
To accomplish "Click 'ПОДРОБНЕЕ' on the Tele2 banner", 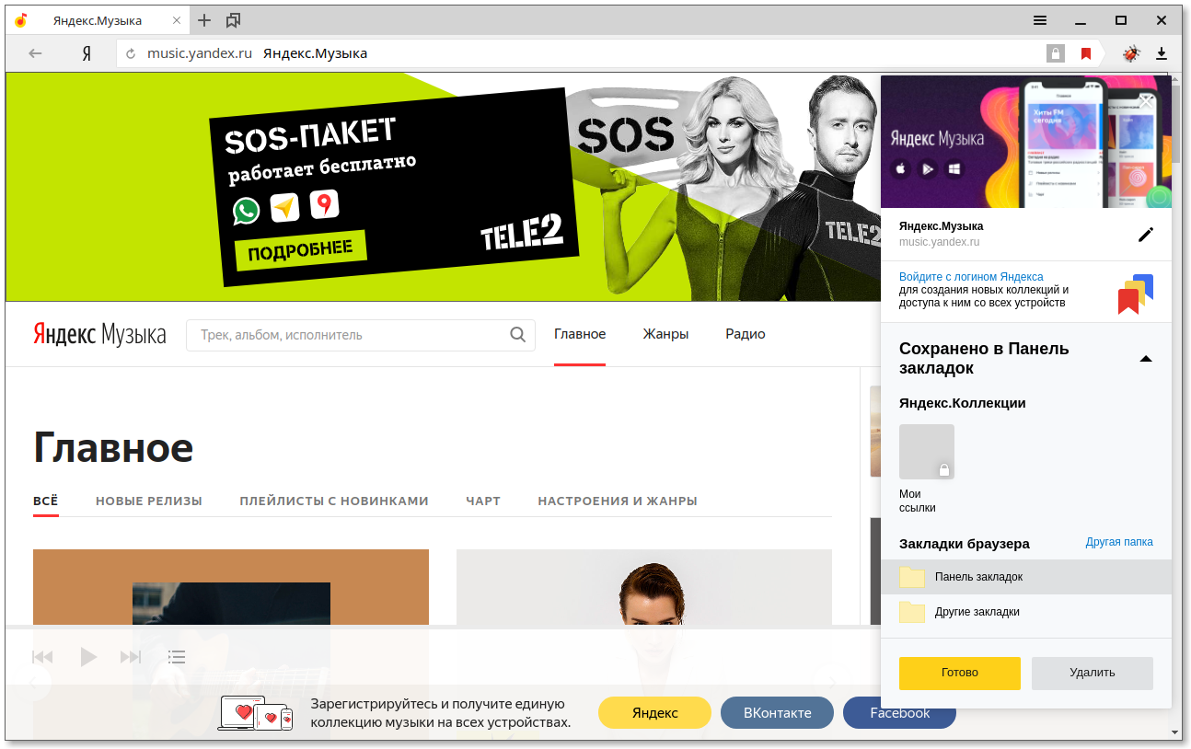I will (300, 250).
